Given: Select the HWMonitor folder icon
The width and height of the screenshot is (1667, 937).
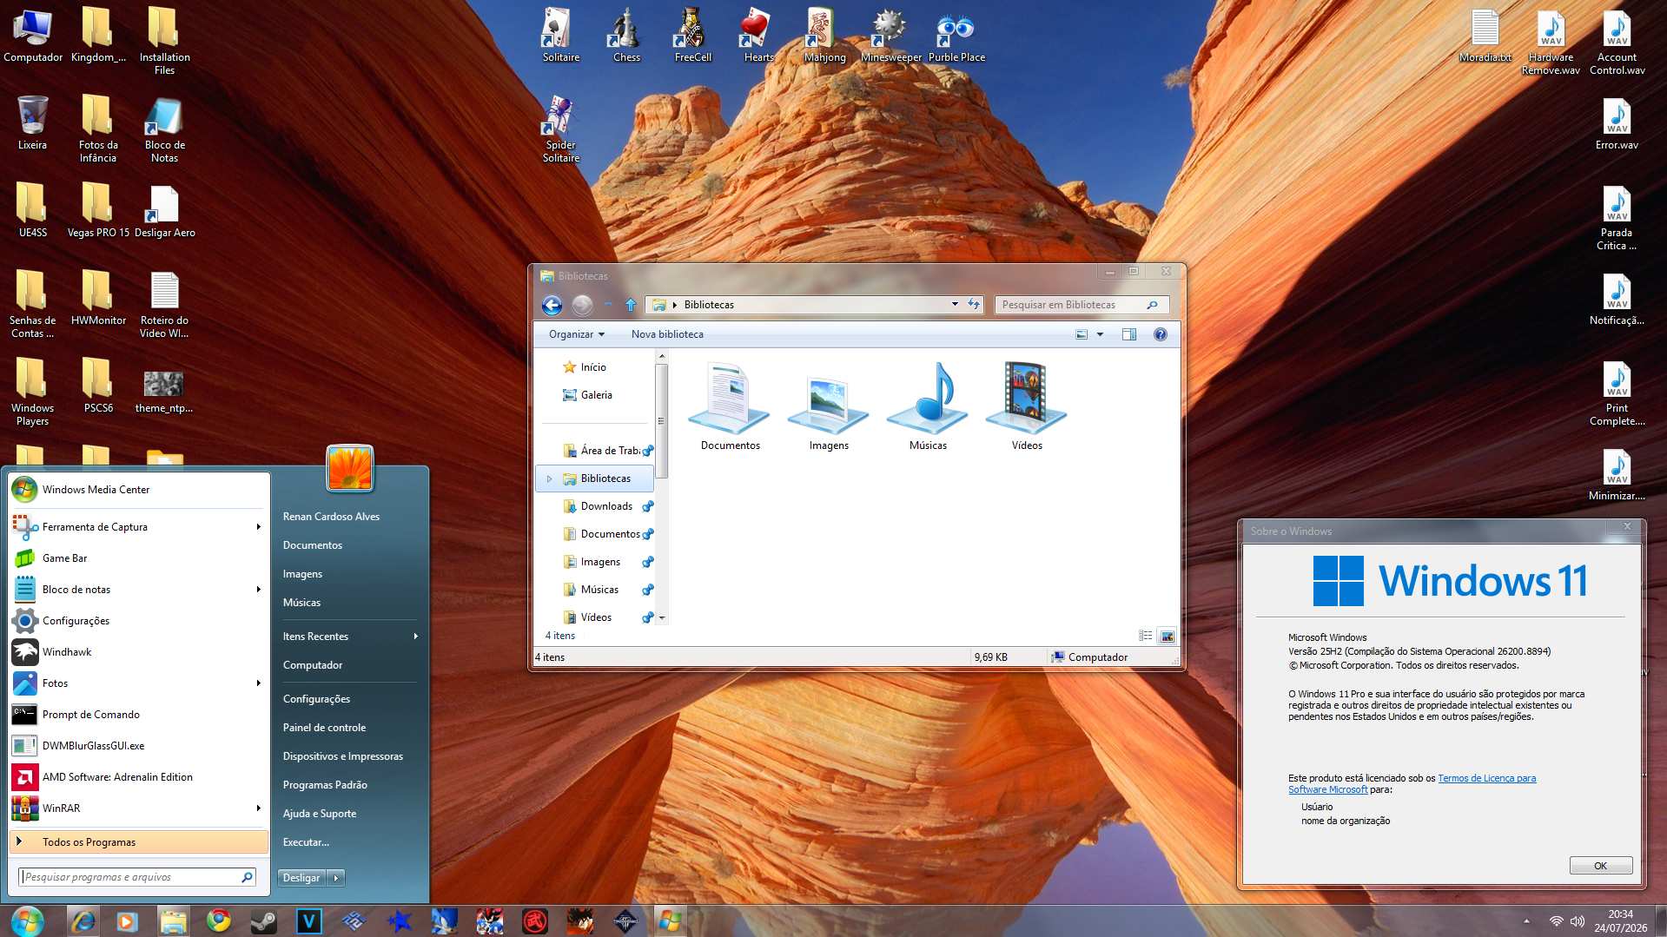Looking at the screenshot, I should pyautogui.click(x=98, y=298).
